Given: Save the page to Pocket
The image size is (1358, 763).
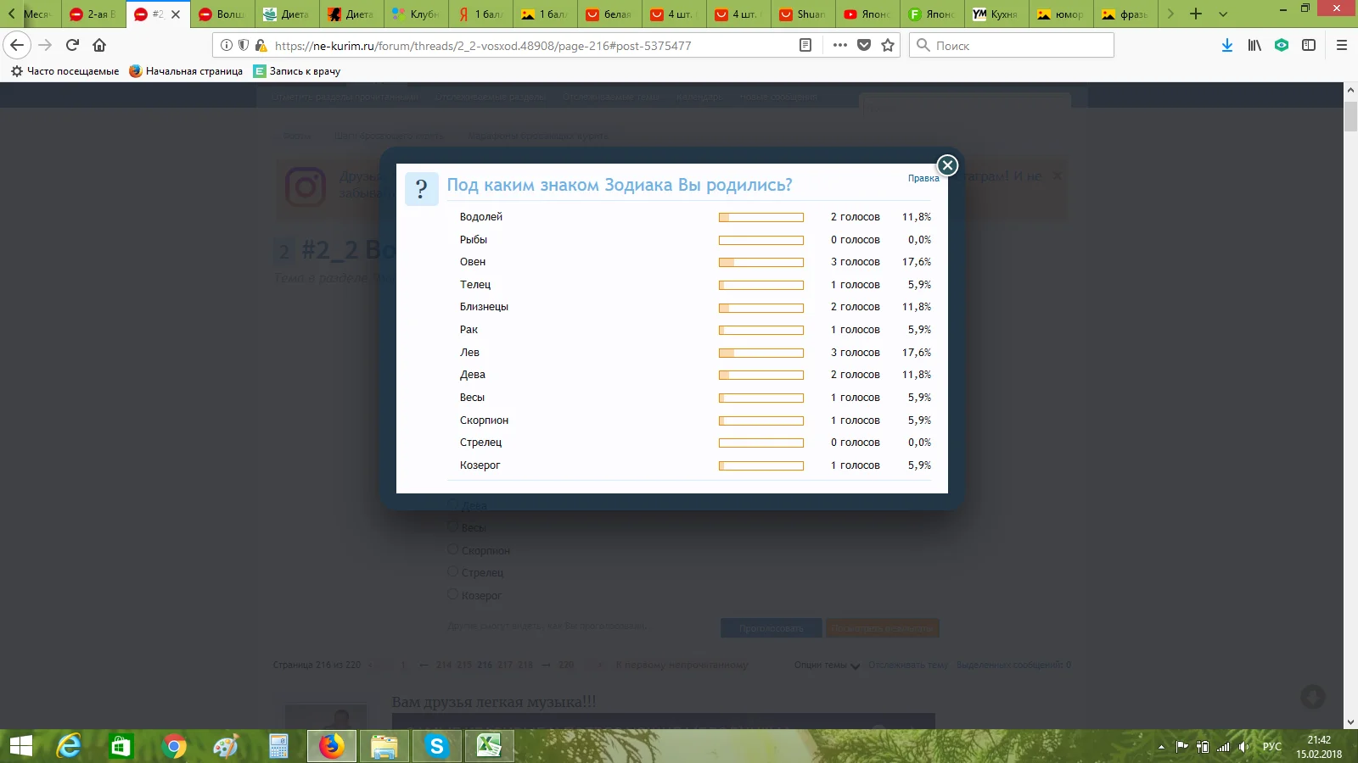Looking at the screenshot, I should (864, 45).
